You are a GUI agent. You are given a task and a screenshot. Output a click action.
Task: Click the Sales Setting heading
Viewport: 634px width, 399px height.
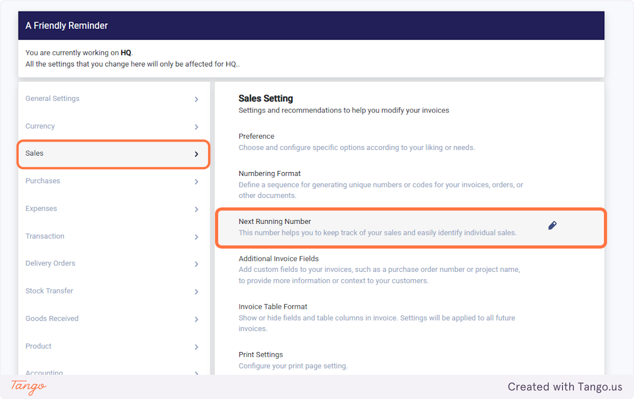click(266, 98)
